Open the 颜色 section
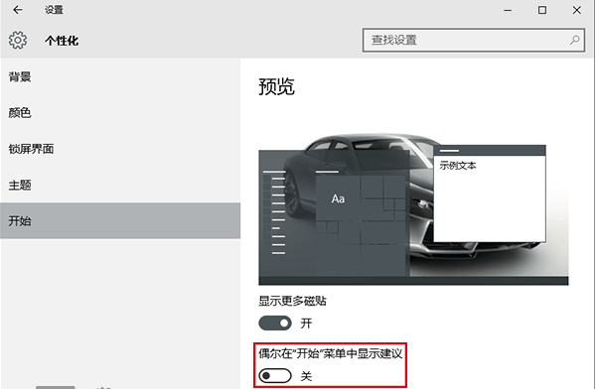Screen dimensions: 598x389 point(120,113)
